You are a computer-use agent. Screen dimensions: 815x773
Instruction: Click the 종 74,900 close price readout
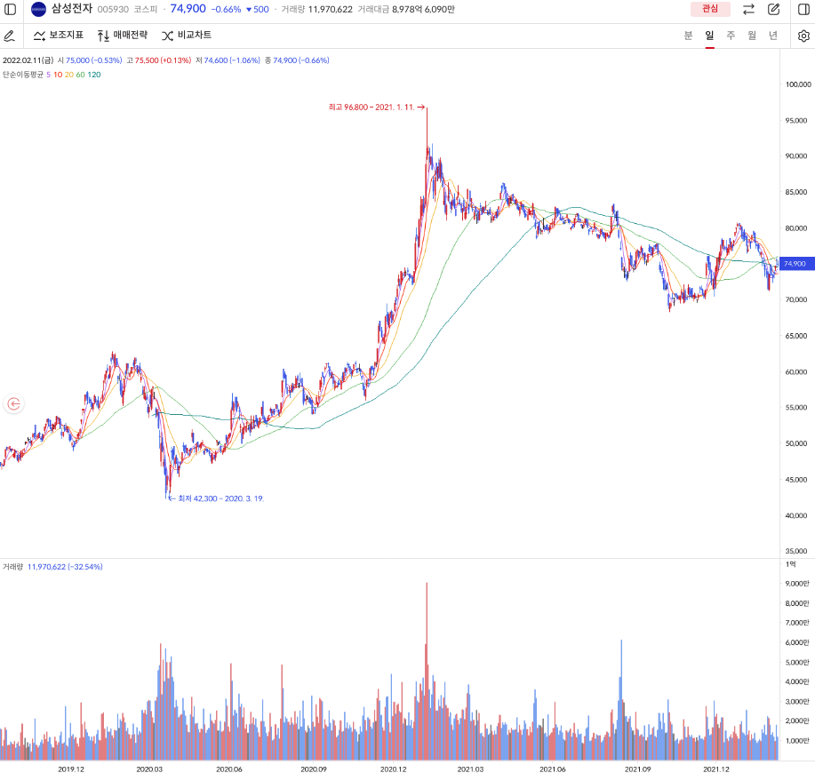click(x=297, y=60)
